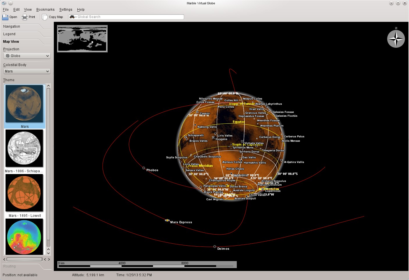This screenshot has width=409, height=280.
Task: Click the Schiaparelli crater marker
Action: coord(186,137)
